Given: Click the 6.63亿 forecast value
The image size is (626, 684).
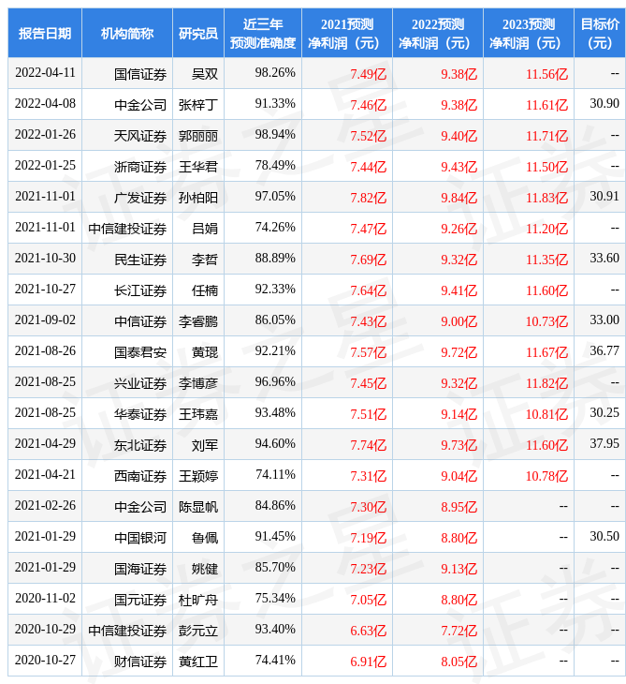Looking at the screenshot, I should click(368, 632).
